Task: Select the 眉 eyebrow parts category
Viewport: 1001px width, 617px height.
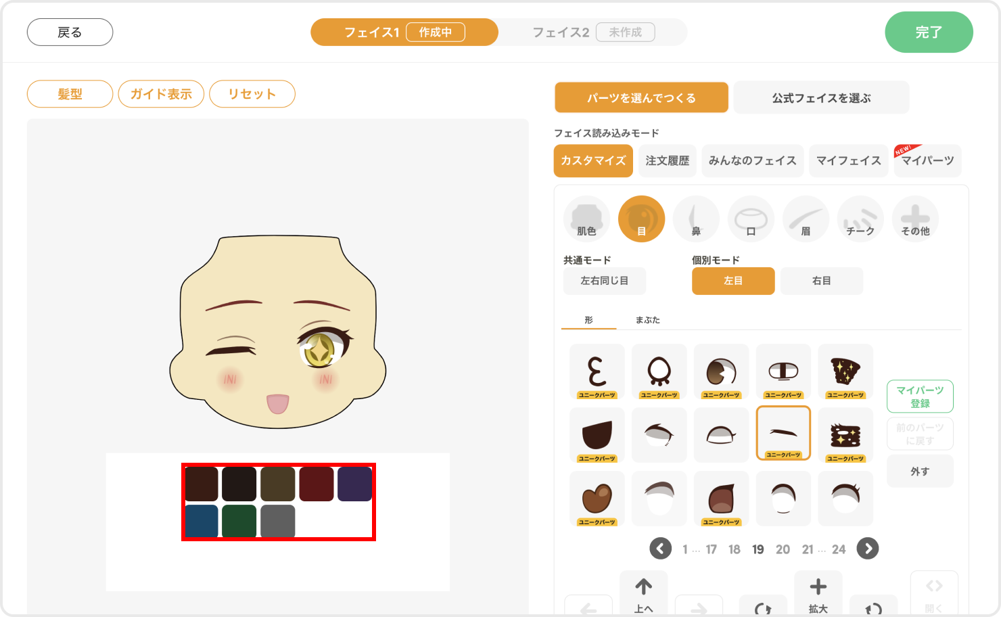Action: [x=806, y=219]
